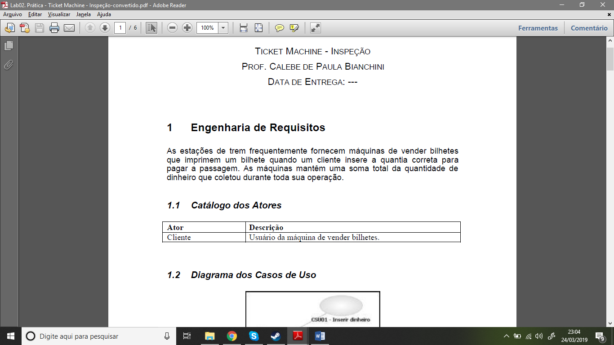Print the document using the printer icon
Image resolution: width=614 pixels, height=345 pixels.
pyautogui.click(x=54, y=28)
